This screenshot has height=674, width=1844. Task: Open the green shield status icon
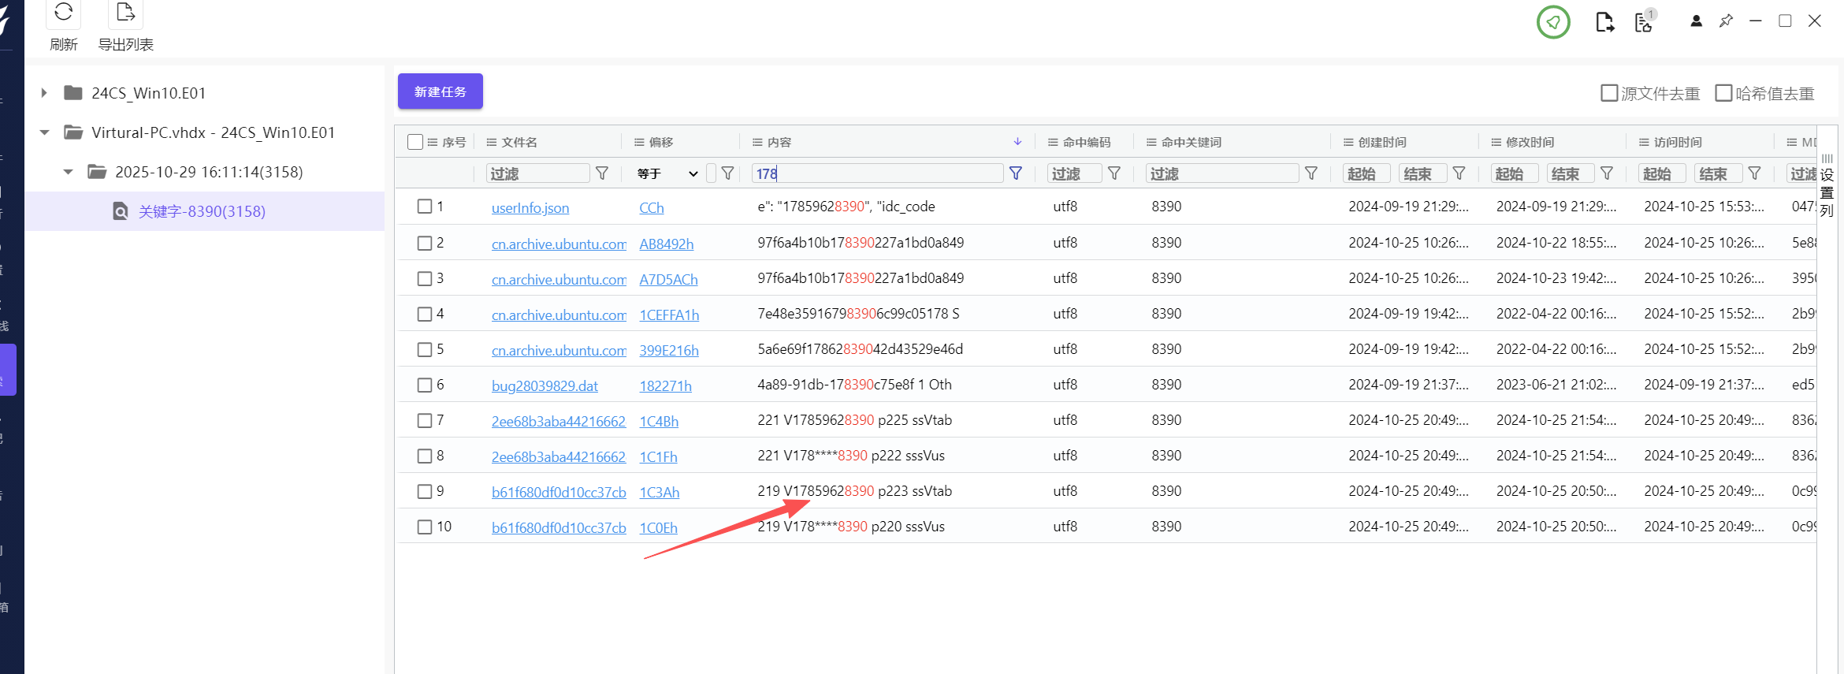coord(1553,22)
